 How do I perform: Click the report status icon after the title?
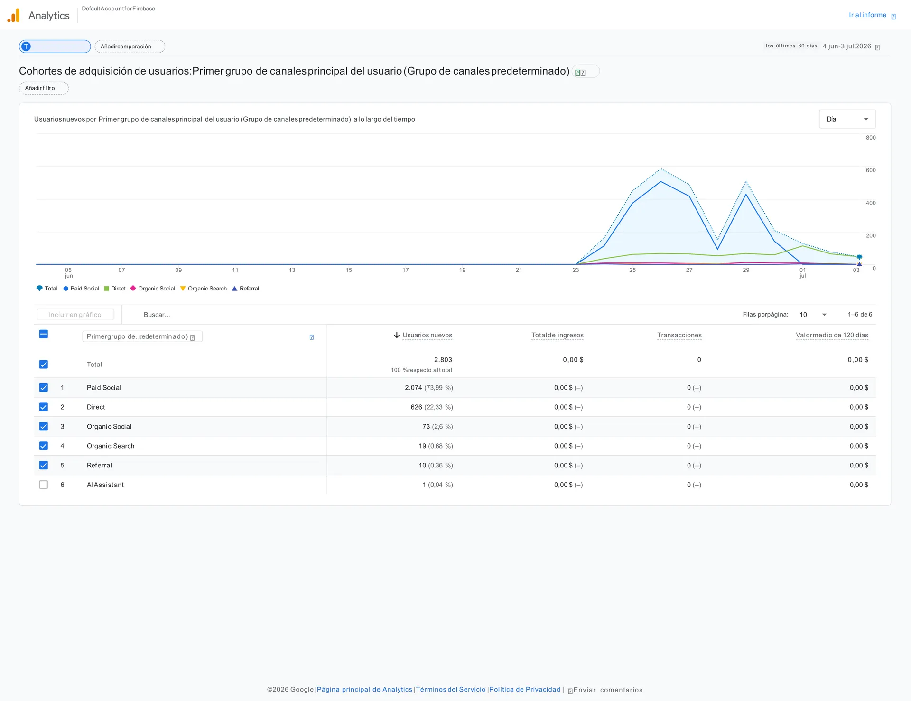(x=586, y=72)
